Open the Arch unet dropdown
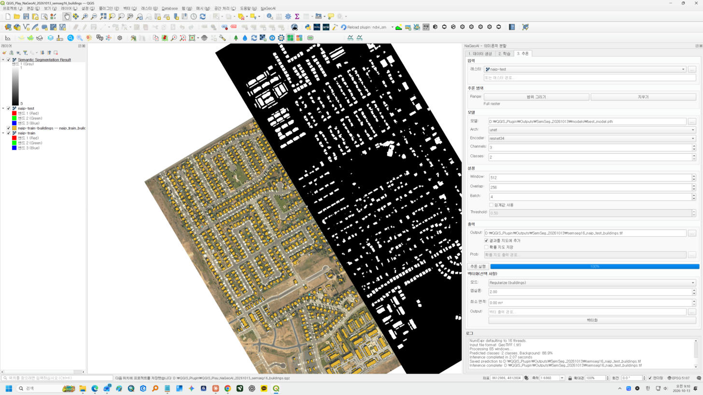Screen dimensions: 703x395 click(x=592, y=130)
